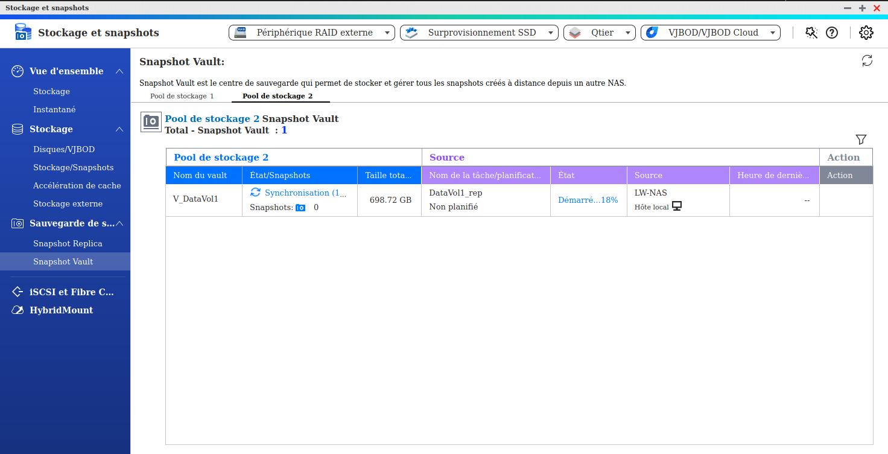Viewport: 888px width, 454px height.
Task: Open the filter funnel icon above table
Action: pyautogui.click(x=861, y=139)
